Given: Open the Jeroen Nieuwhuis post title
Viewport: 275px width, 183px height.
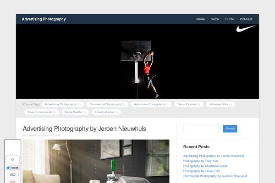Looking at the screenshot, I should 84,129.
